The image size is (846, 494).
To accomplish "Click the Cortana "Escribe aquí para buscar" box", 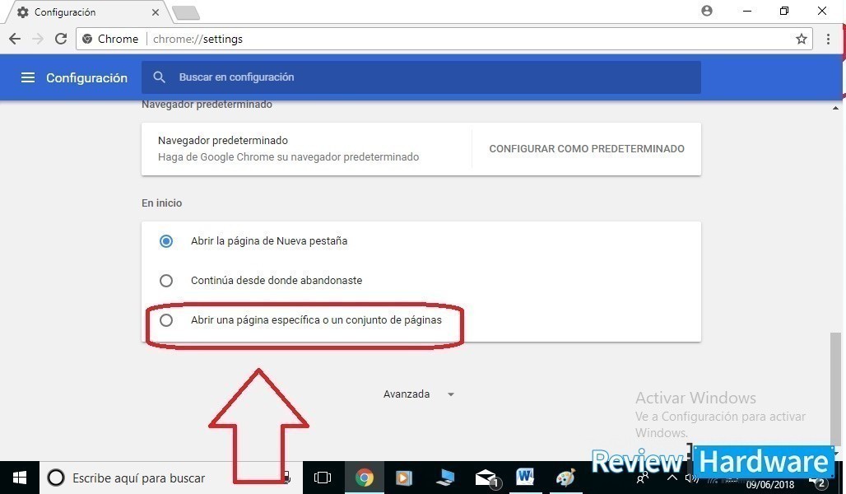I will 170,478.
